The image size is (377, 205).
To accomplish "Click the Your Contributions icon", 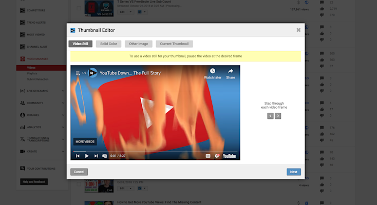I will pos(23,169).
